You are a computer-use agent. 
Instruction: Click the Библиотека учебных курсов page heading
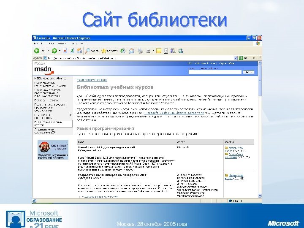(x=115, y=87)
